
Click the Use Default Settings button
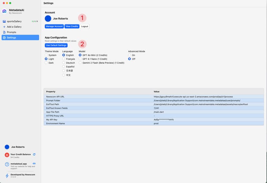point(56,45)
